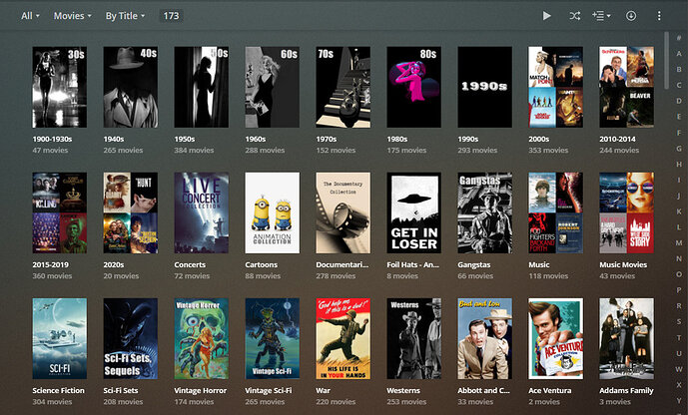Jump to letter H in alphabet index

679,164
